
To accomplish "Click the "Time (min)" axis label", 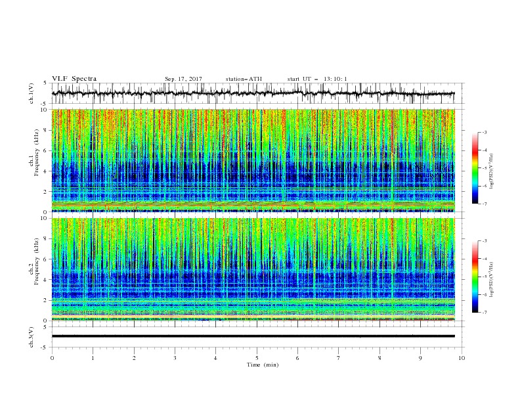I will point(263,365).
